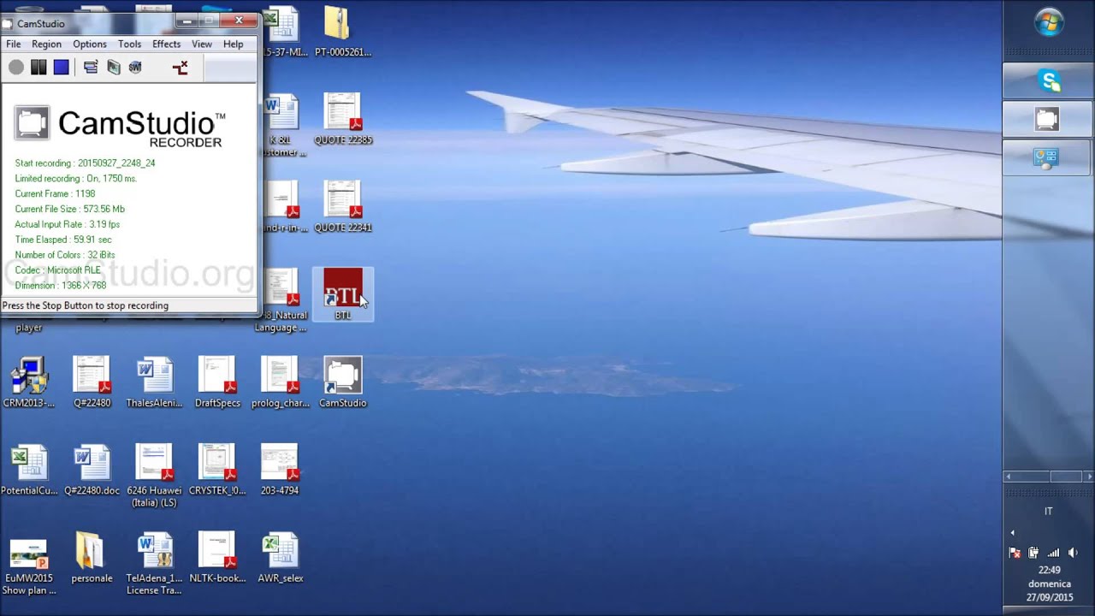1095x616 pixels.
Task: Click the taskbar scrollbar right arrow
Action: pos(1088,477)
